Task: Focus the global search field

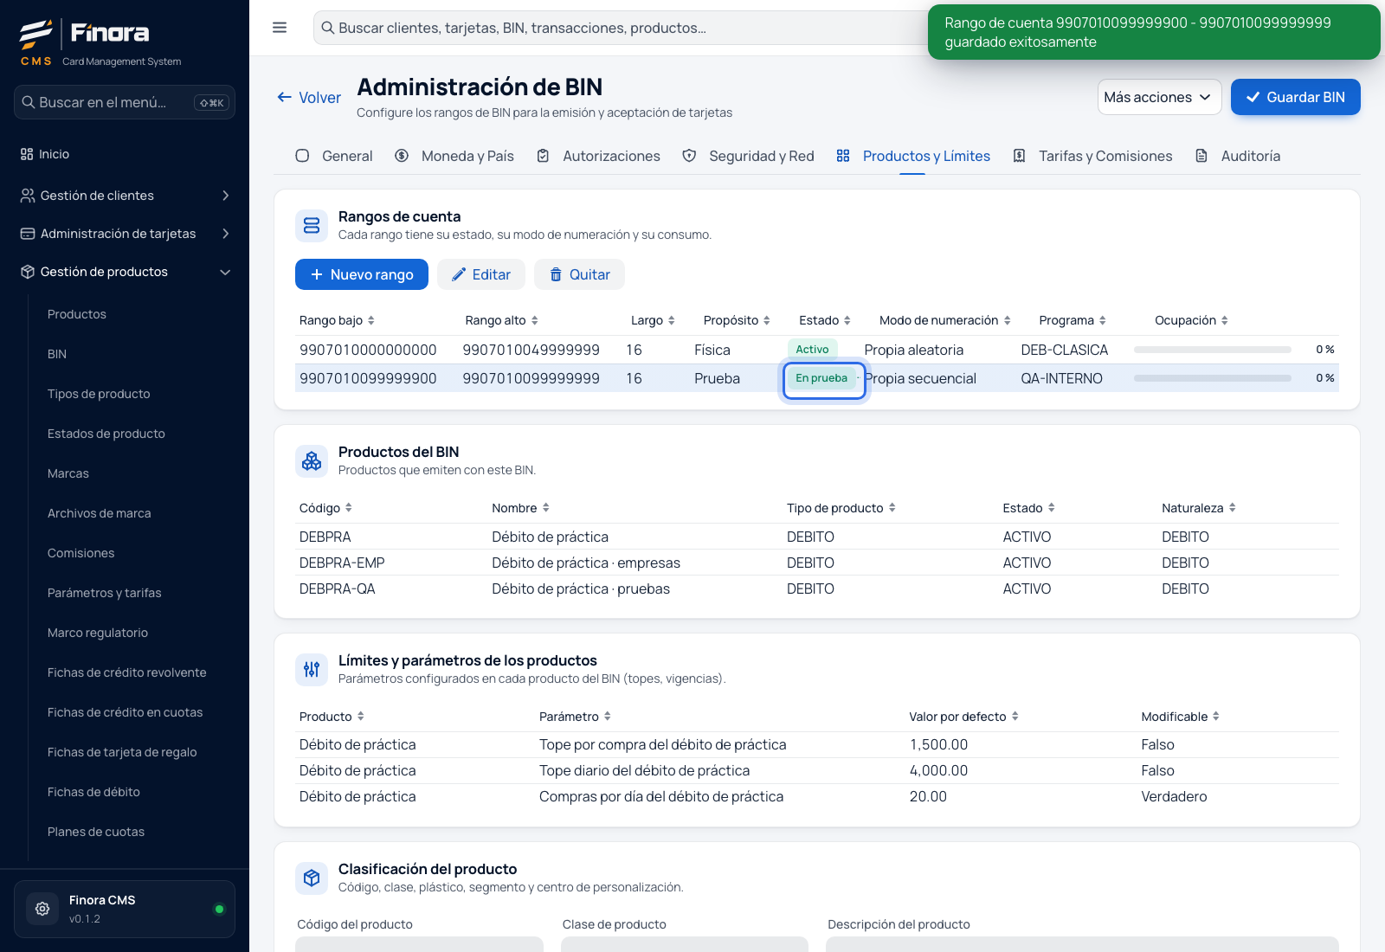Action: point(619,28)
